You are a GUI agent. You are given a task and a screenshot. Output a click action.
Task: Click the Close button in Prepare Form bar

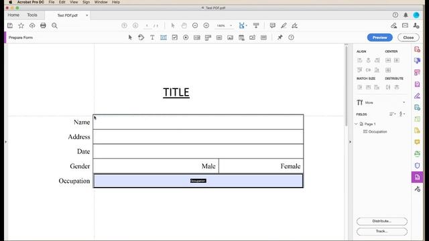(x=408, y=37)
